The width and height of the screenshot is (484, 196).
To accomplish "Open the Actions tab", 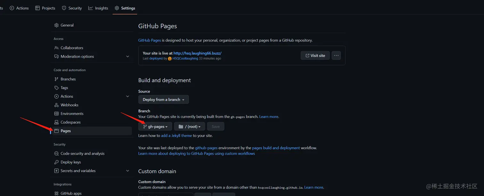I will (19, 8).
